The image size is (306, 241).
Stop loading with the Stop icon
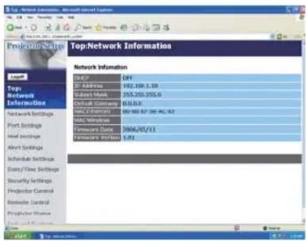(x=48, y=27)
